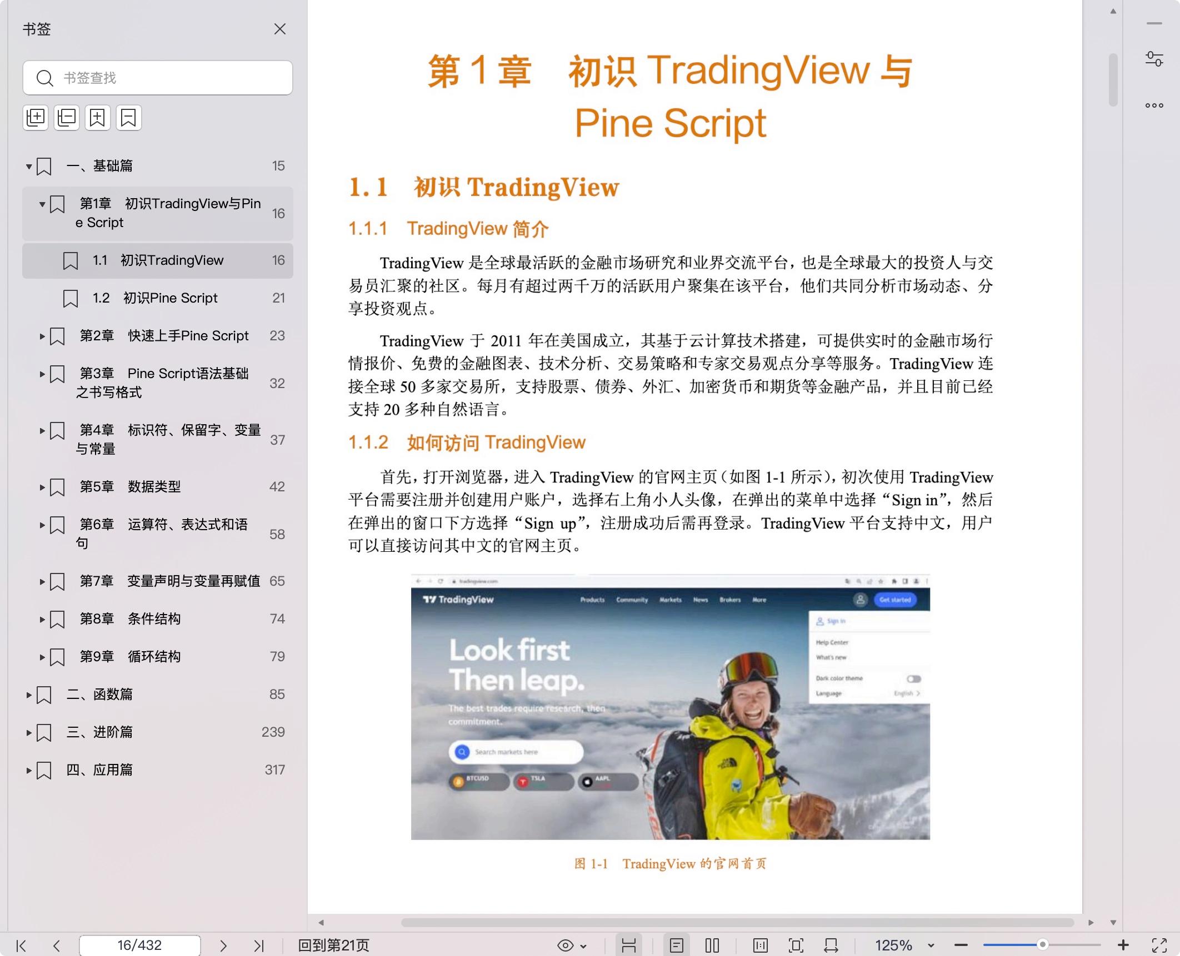
Task: Click horizontal scrollbar bar
Action: [737, 923]
